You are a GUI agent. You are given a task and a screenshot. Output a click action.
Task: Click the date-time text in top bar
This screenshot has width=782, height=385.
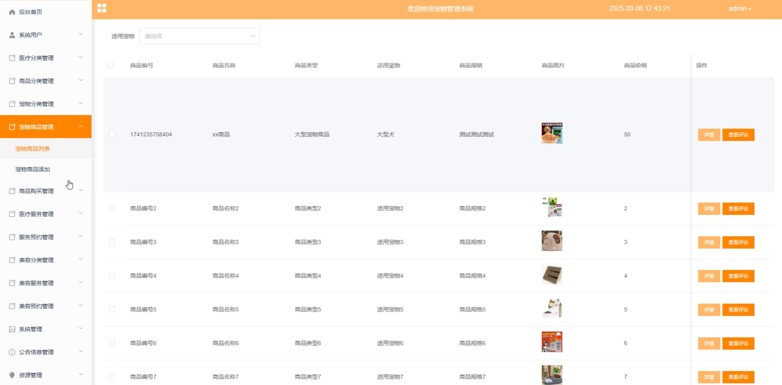pyautogui.click(x=639, y=8)
